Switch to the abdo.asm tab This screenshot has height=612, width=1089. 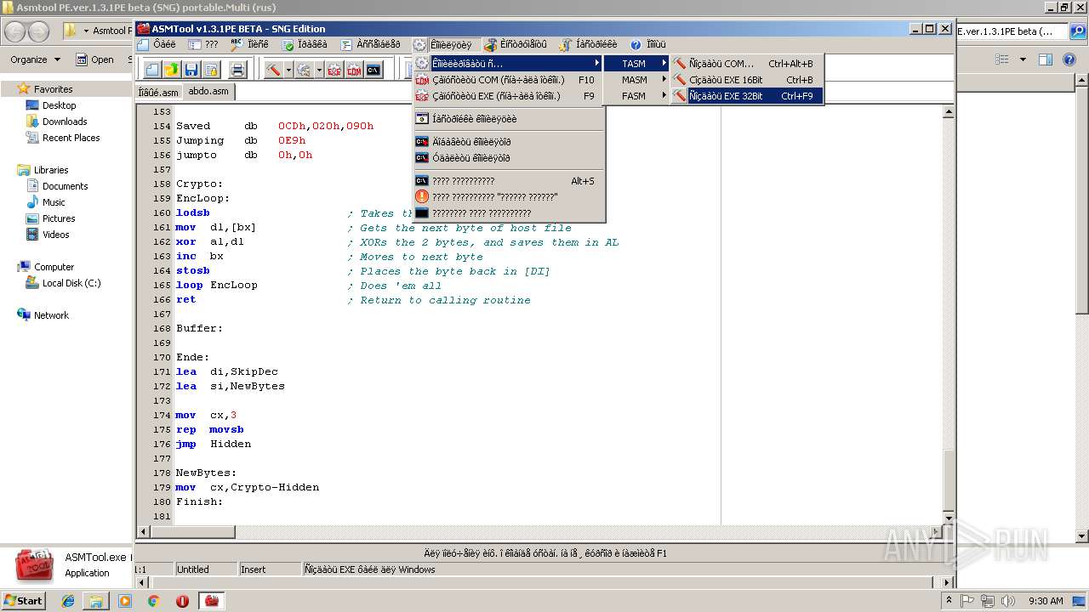[208, 92]
